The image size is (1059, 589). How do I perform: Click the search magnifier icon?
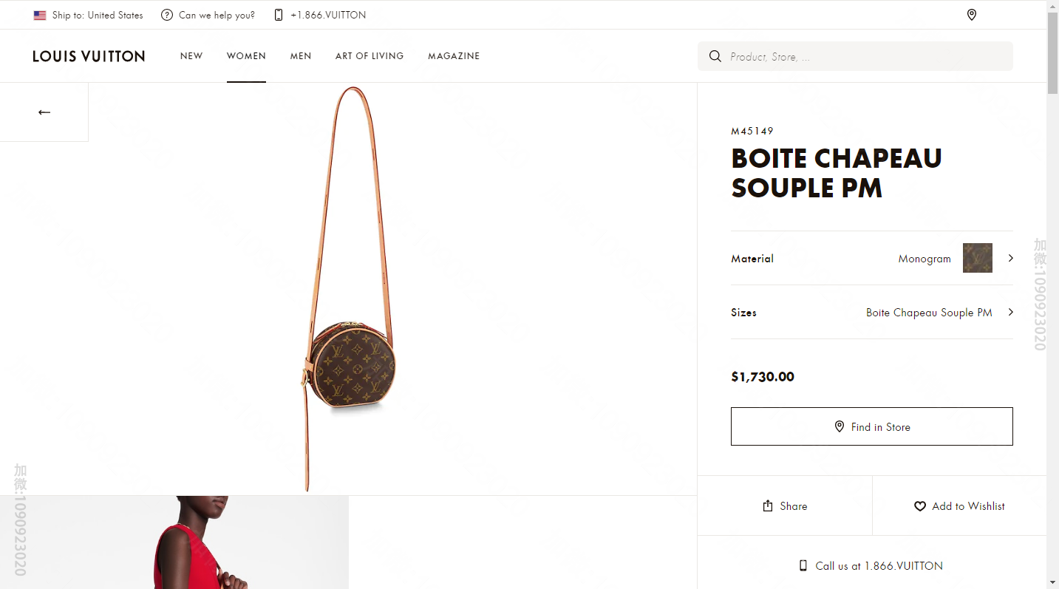(715, 56)
